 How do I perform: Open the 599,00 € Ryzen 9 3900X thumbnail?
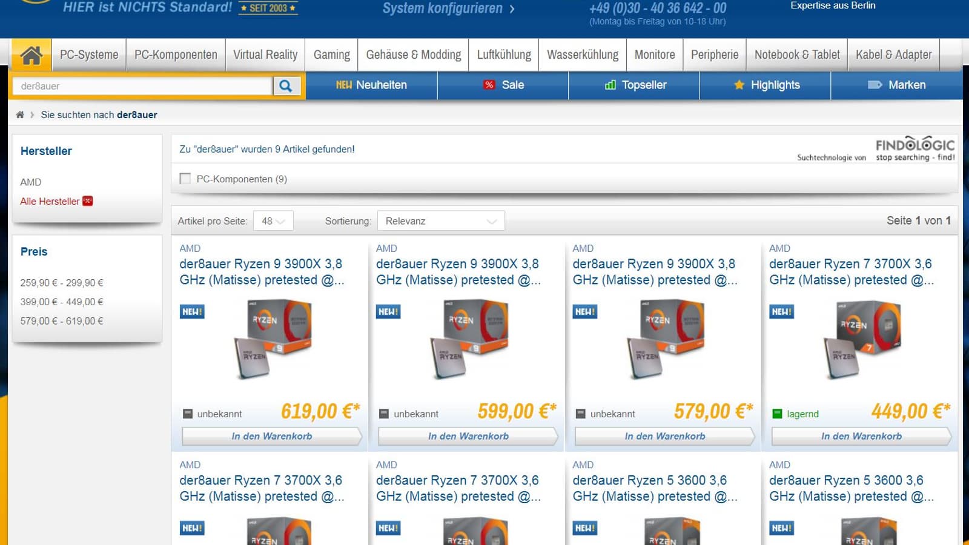coord(469,339)
